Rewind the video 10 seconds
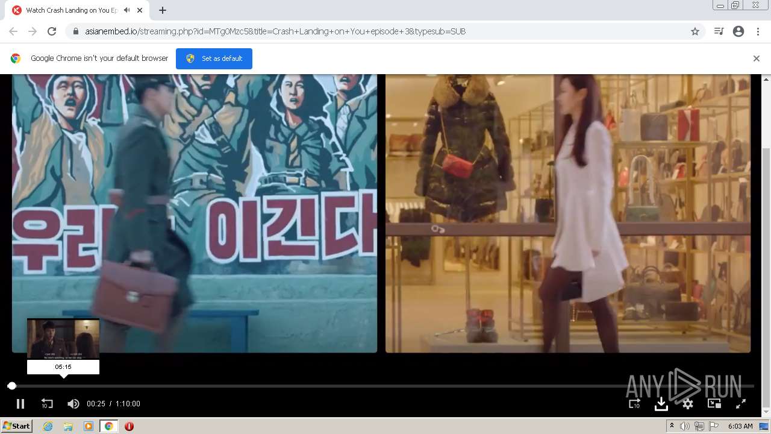Screen dimensions: 771x434 coord(47,404)
